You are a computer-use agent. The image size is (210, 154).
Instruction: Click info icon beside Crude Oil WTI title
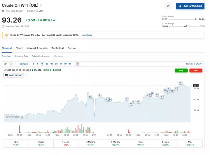pyautogui.click(x=41, y=6)
